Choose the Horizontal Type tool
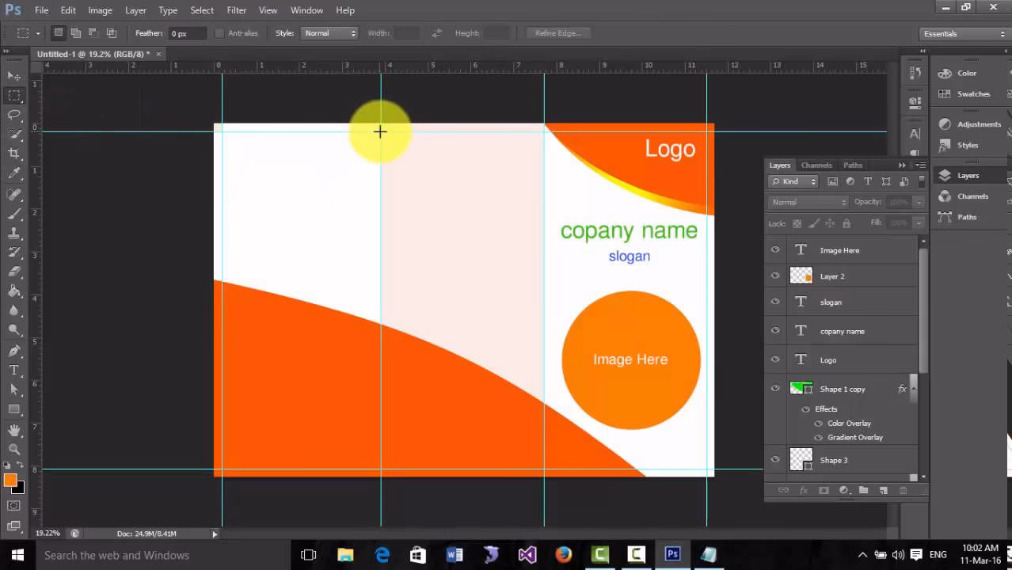 coord(13,370)
